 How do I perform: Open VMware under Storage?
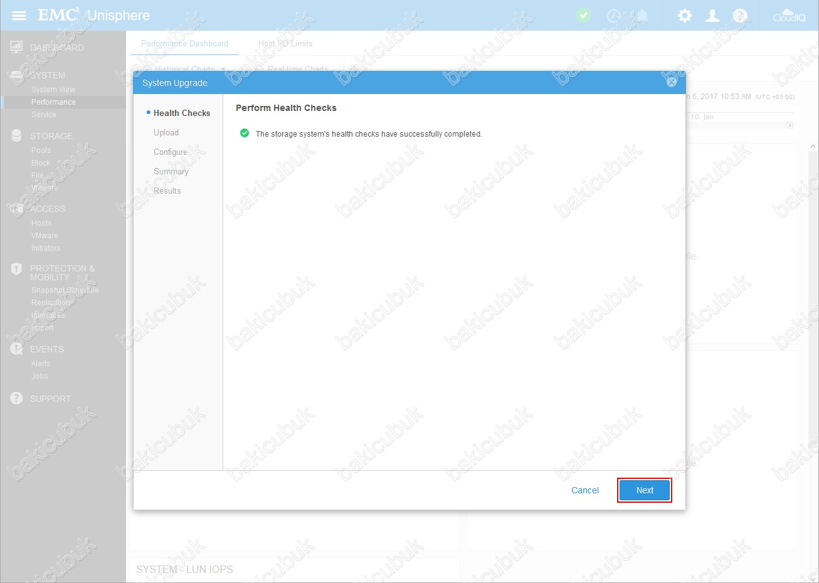pyautogui.click(x=45, y=188)
